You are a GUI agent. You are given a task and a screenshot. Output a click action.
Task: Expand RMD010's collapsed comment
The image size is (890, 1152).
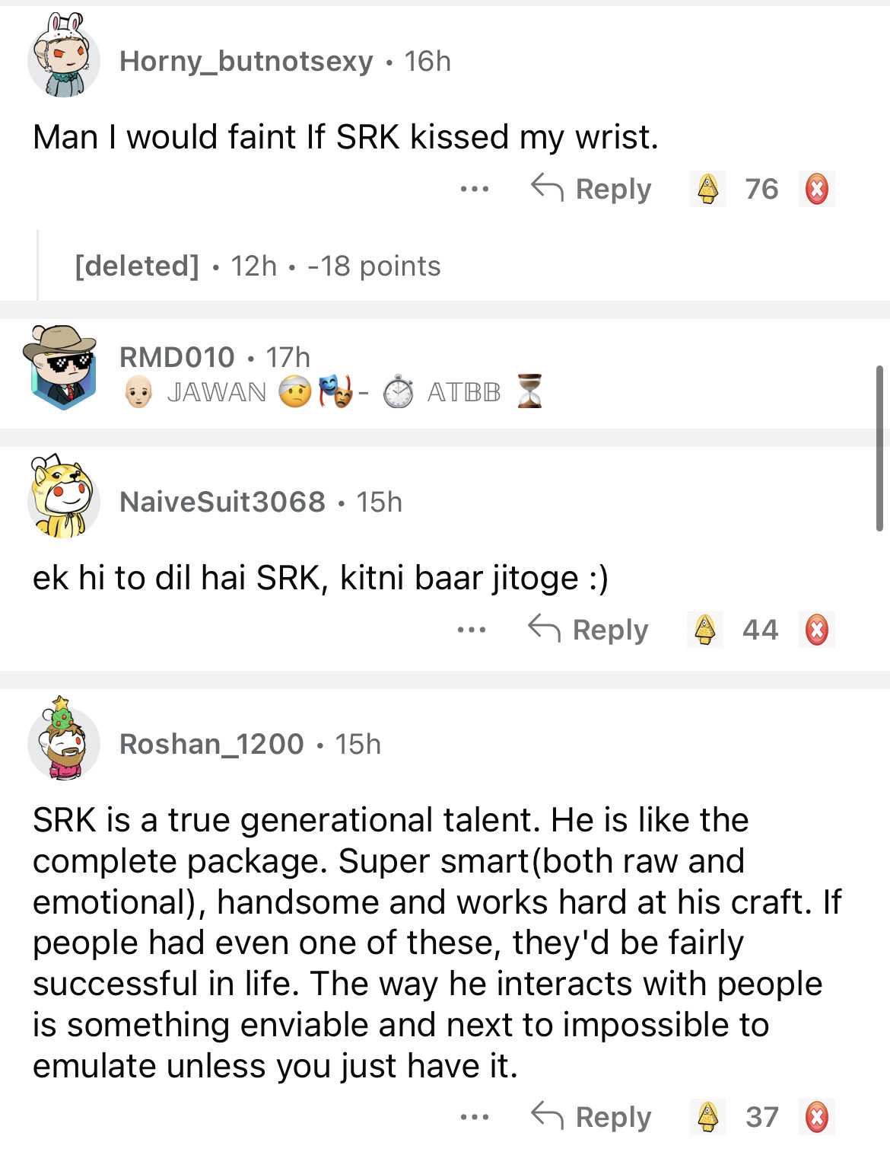[x=456, y=373]
